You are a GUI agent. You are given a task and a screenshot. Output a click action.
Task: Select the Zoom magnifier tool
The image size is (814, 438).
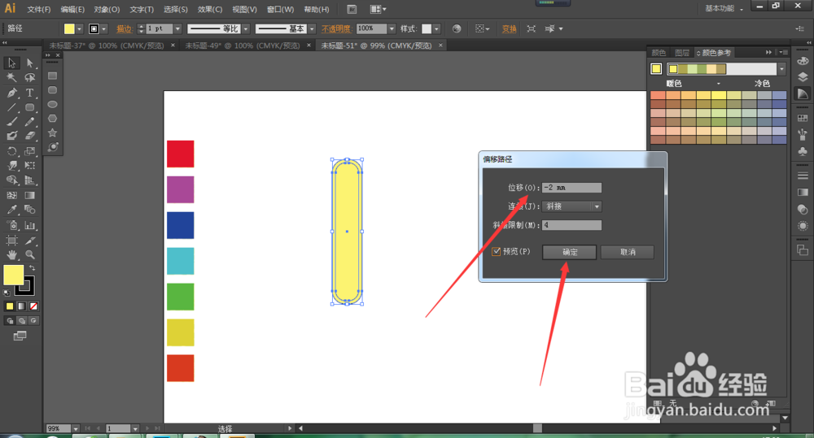(29, 255)
